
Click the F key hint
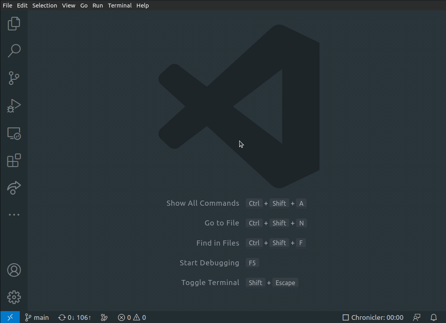(x=301, y=243)
